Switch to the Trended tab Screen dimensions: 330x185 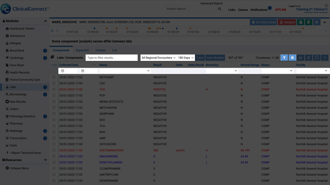[101, 50]
